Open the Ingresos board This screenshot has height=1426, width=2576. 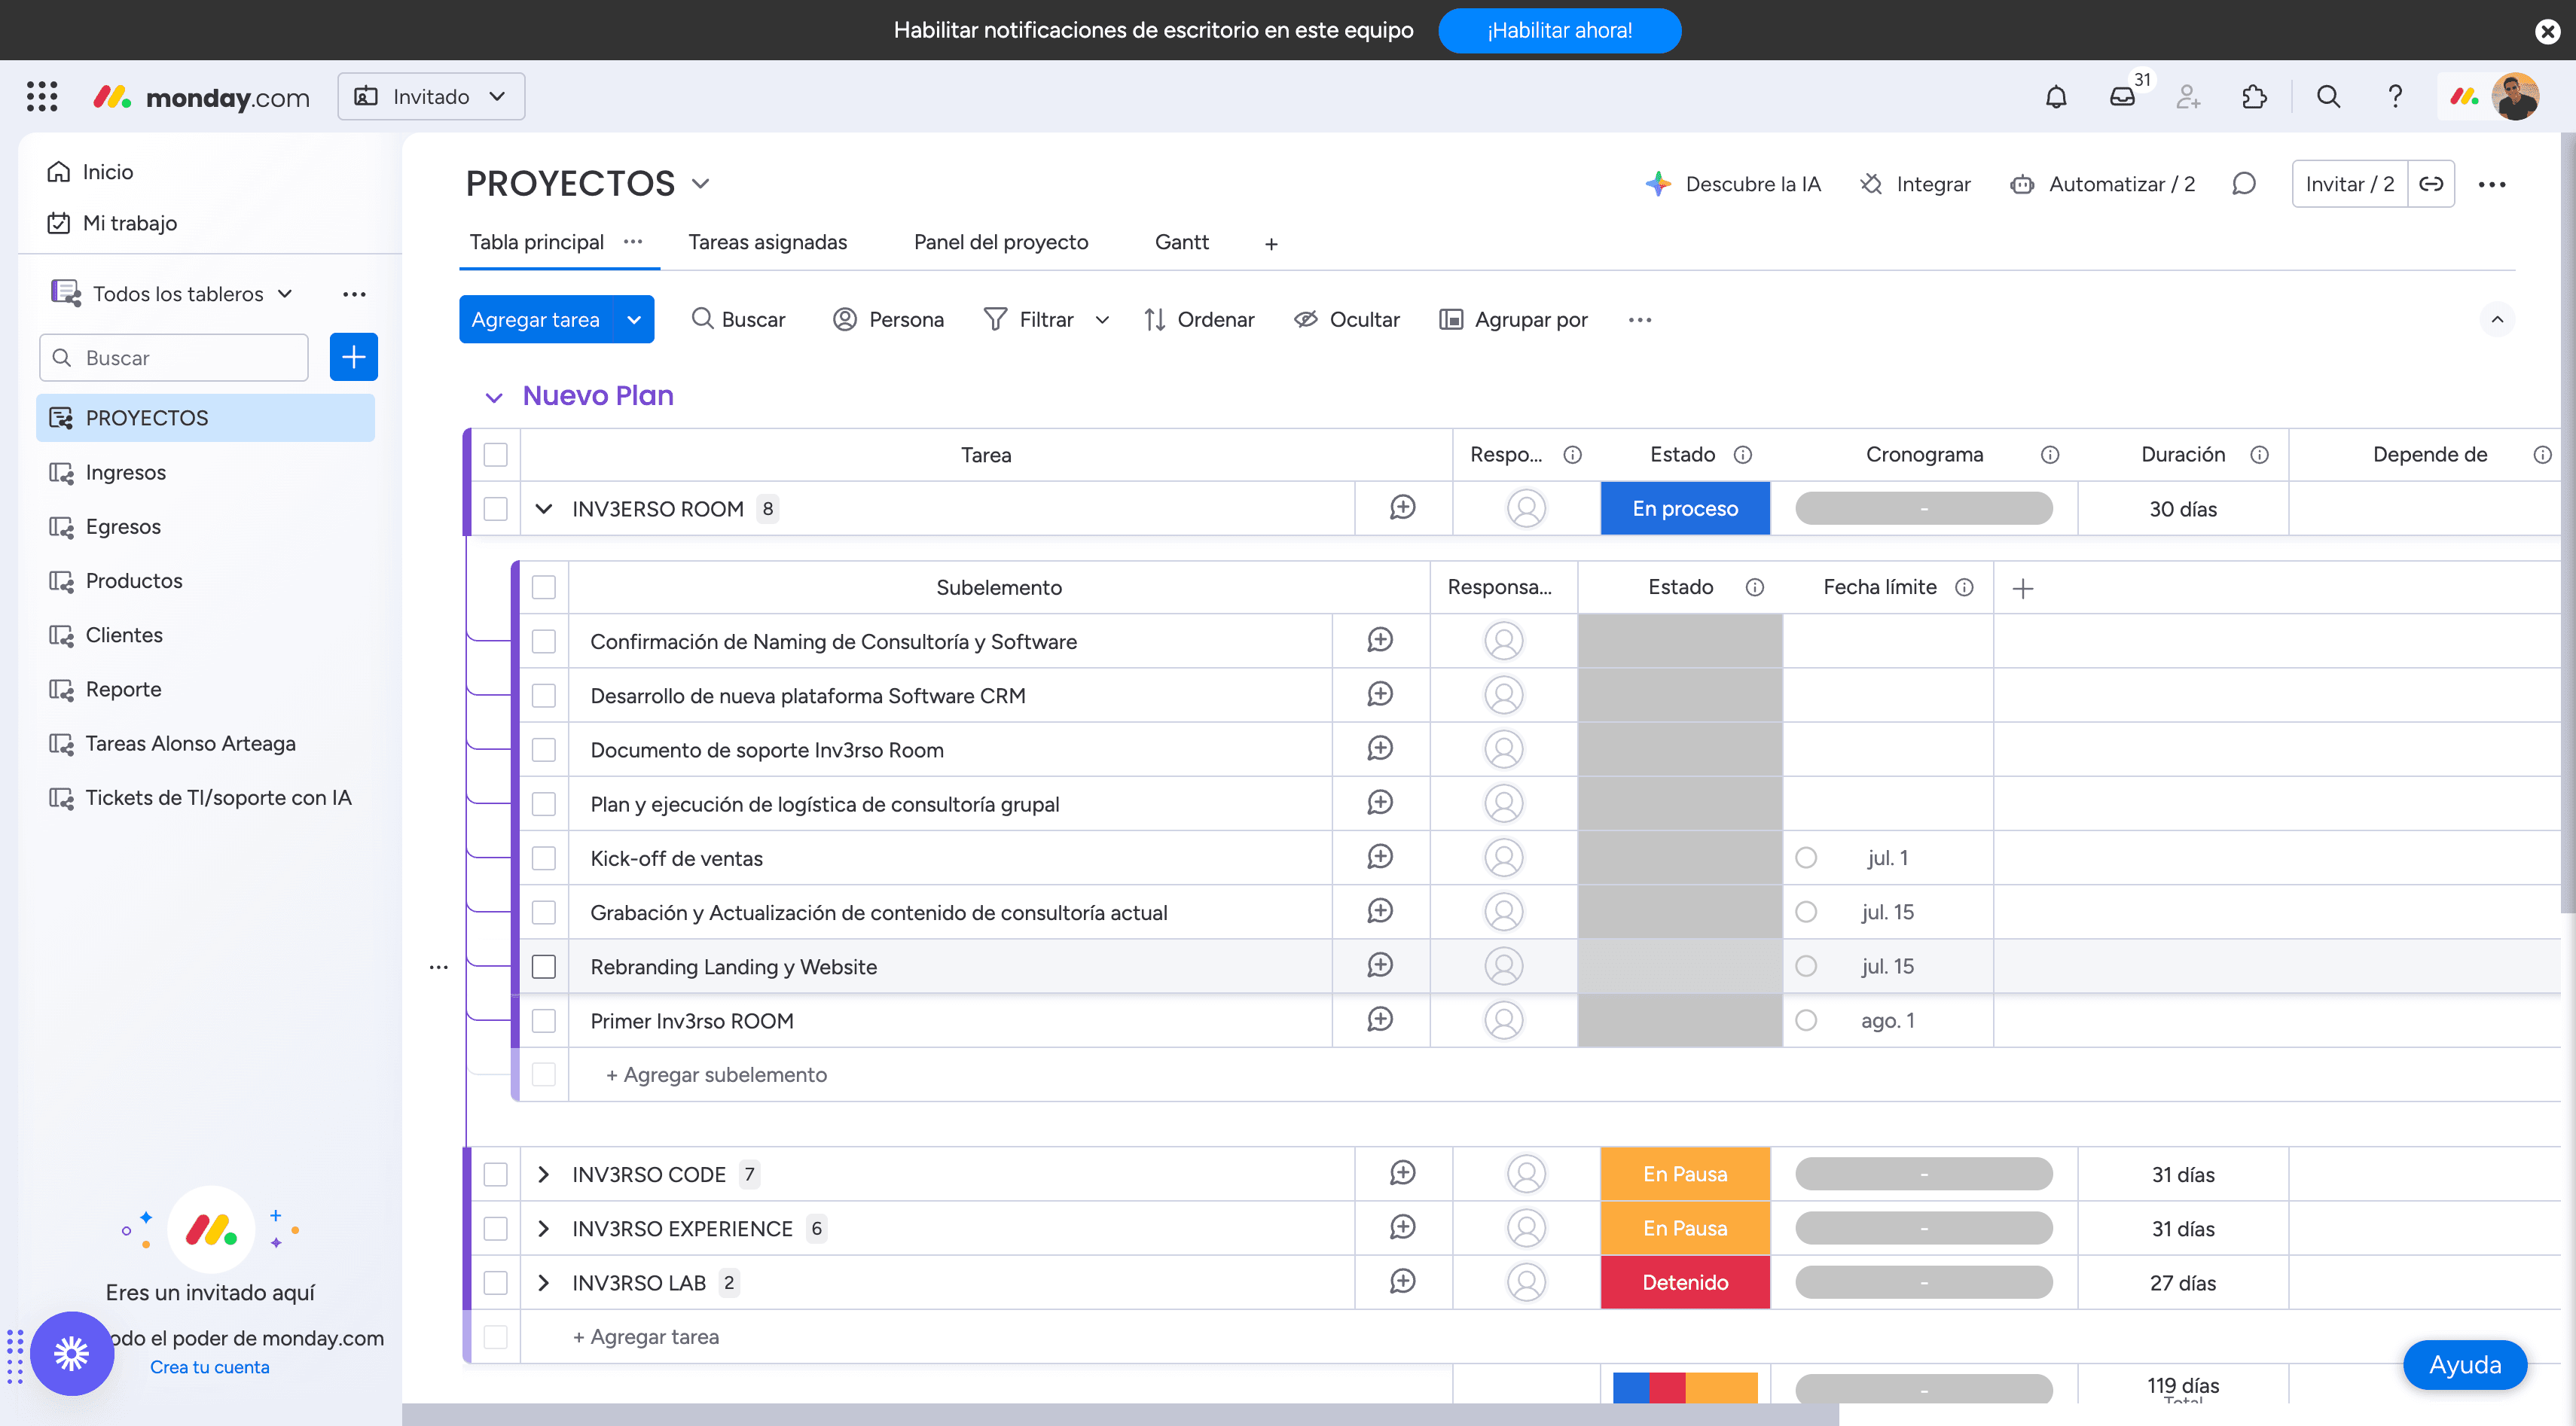[x=126, y=473]
